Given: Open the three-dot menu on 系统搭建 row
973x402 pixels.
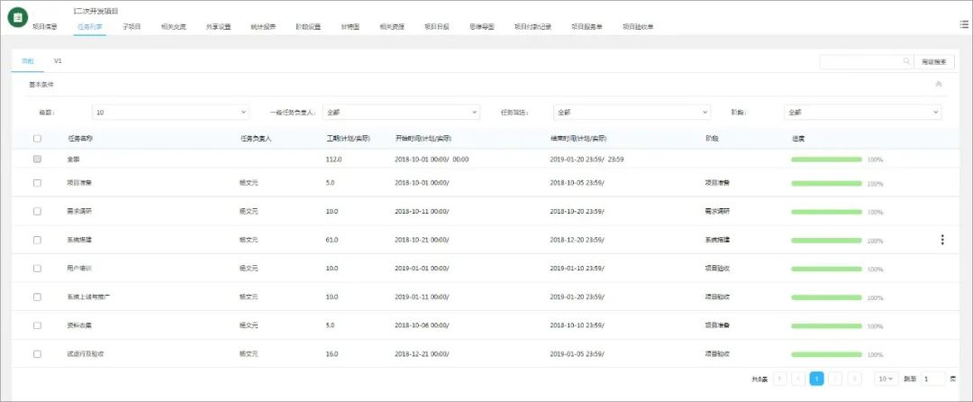Looking at the screenshot, I should tap(942, 240).
